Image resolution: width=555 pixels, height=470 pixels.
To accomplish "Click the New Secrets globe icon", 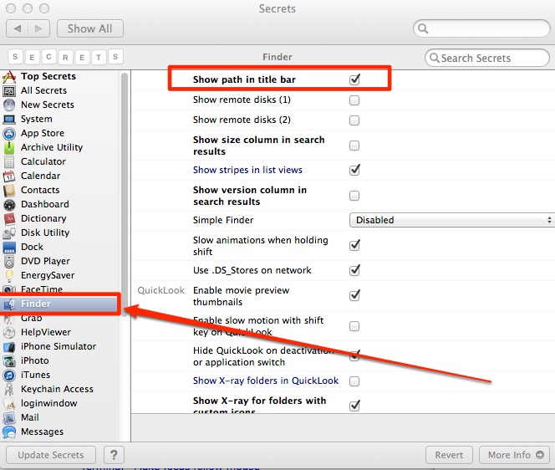I will click(9, 105).
